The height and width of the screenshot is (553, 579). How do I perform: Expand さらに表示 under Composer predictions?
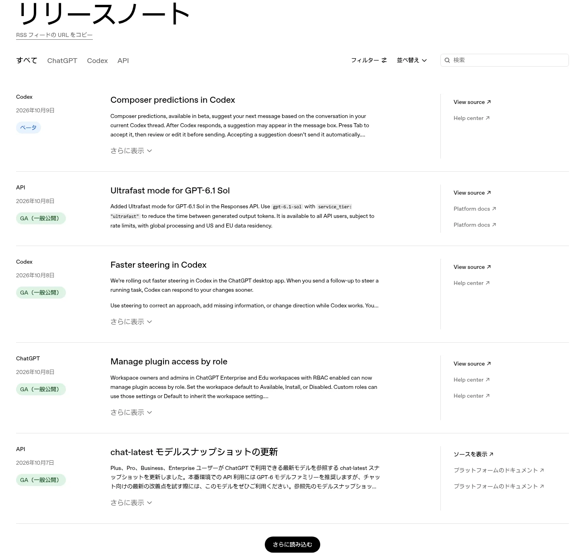(131, 151)
